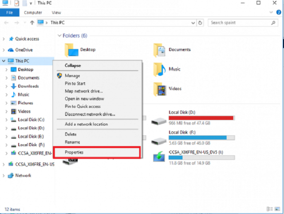Click Local Disk (F:) blue usage bar

pos(202,138)
